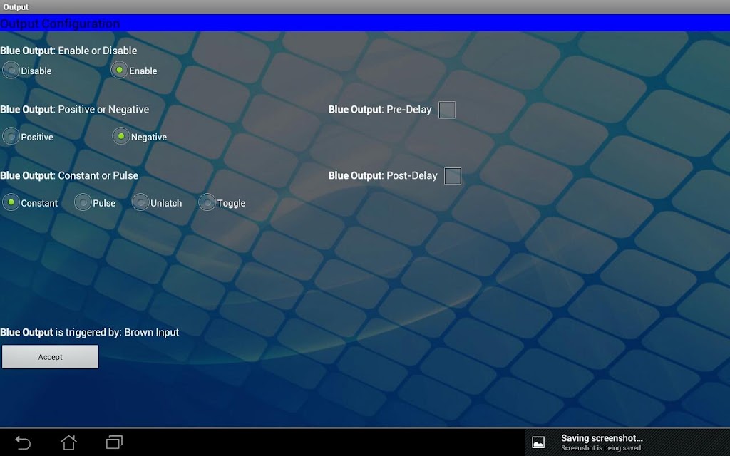The image size is (730, 456).
Task: Tap the screenshot notification image icon
Action: tap(538, 442)
